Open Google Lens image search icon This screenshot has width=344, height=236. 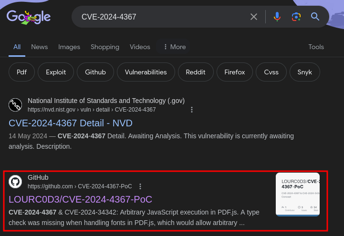point(296,17)
